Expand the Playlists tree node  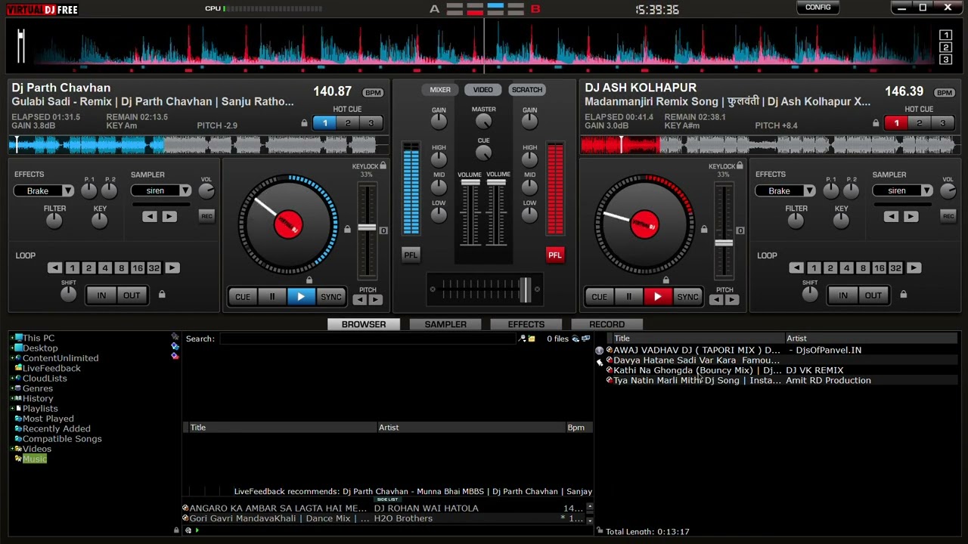coord(12,409)
